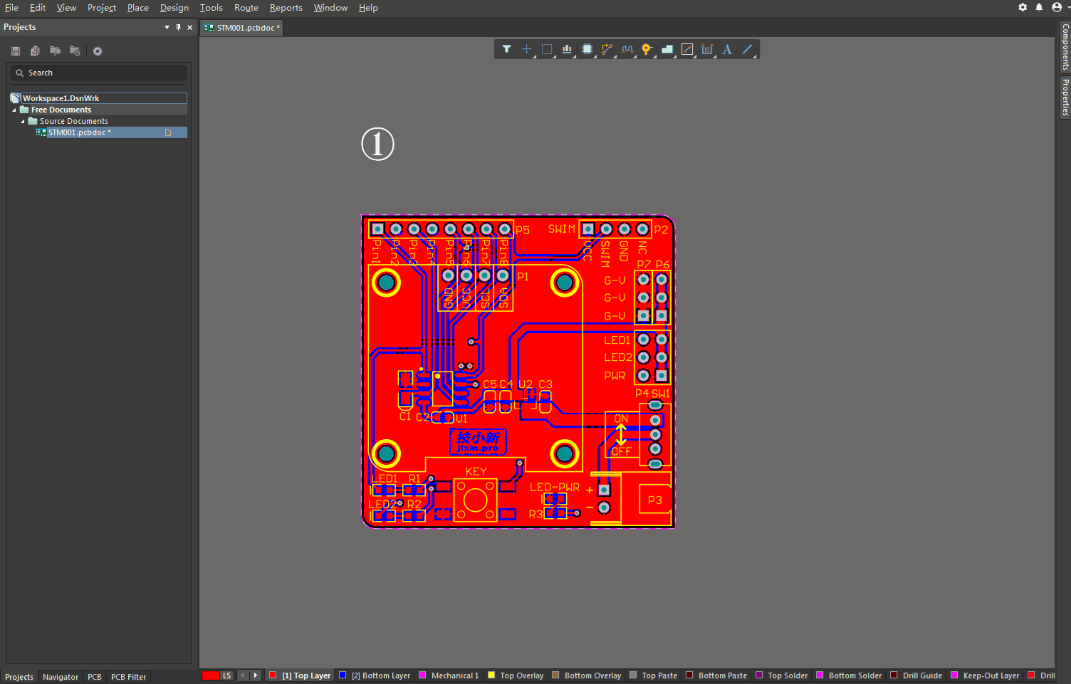1071x684 pixels.
Task: Pin the Projects panel
Action: 178,27
